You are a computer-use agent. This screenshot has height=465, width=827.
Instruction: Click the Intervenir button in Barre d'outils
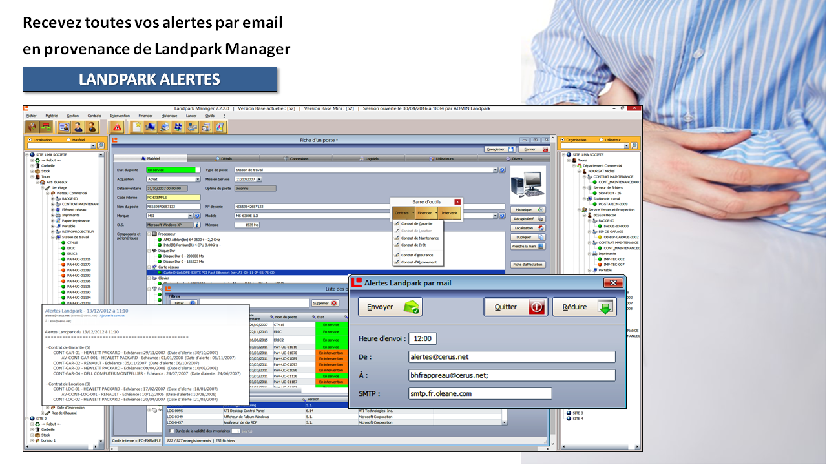pyautogui.click(x=450, y=212)
